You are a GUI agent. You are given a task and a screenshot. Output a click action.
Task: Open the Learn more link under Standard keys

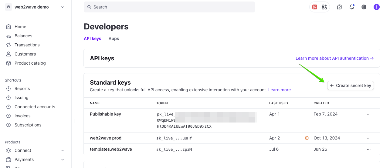[280, 90]
